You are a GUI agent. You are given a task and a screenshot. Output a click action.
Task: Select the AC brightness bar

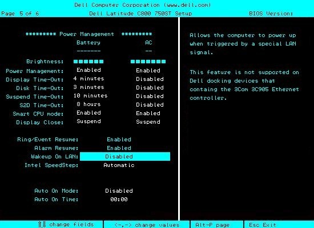pyautogui.click(x=148, y=62)
